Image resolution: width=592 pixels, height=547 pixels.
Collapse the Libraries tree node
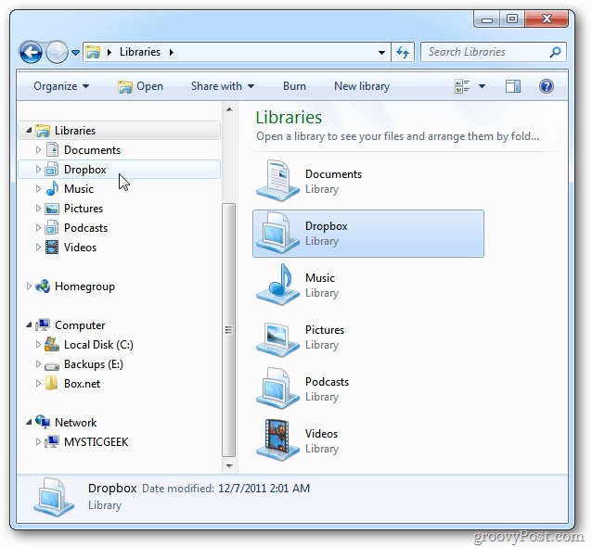coord(29,130)
